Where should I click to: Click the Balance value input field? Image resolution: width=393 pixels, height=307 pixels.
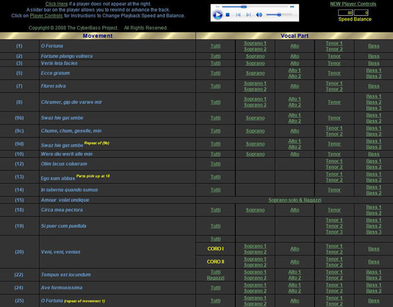click(361, 12)
